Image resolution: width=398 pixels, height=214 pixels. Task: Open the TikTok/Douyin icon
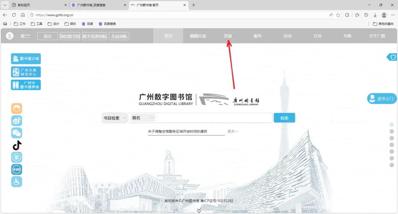[17, 145]
